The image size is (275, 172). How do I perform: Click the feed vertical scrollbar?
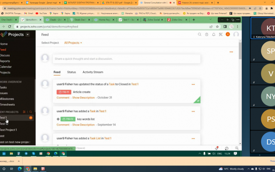click(240, 51)
